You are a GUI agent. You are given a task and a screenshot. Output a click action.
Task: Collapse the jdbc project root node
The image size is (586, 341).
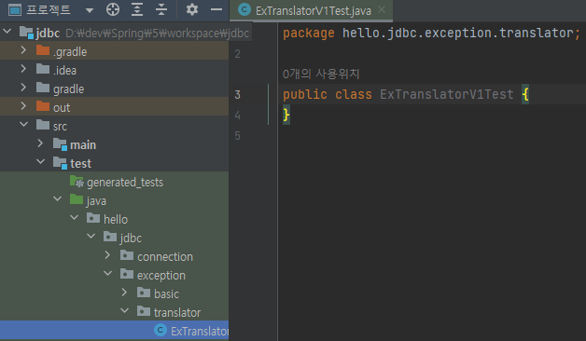click(7, 32)
